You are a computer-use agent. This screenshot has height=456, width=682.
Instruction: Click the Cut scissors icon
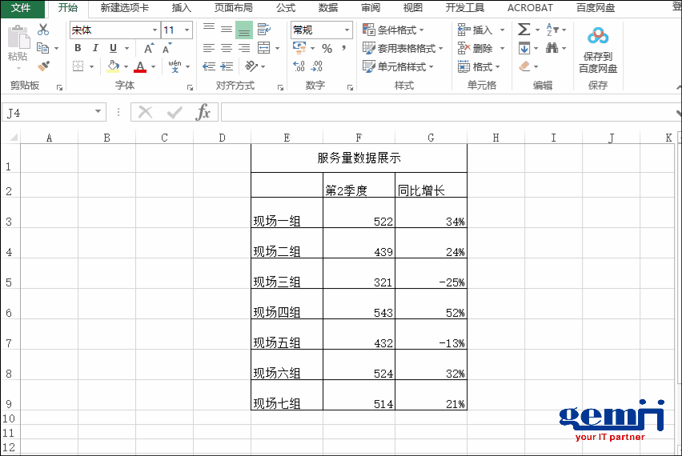coord(43,30)
